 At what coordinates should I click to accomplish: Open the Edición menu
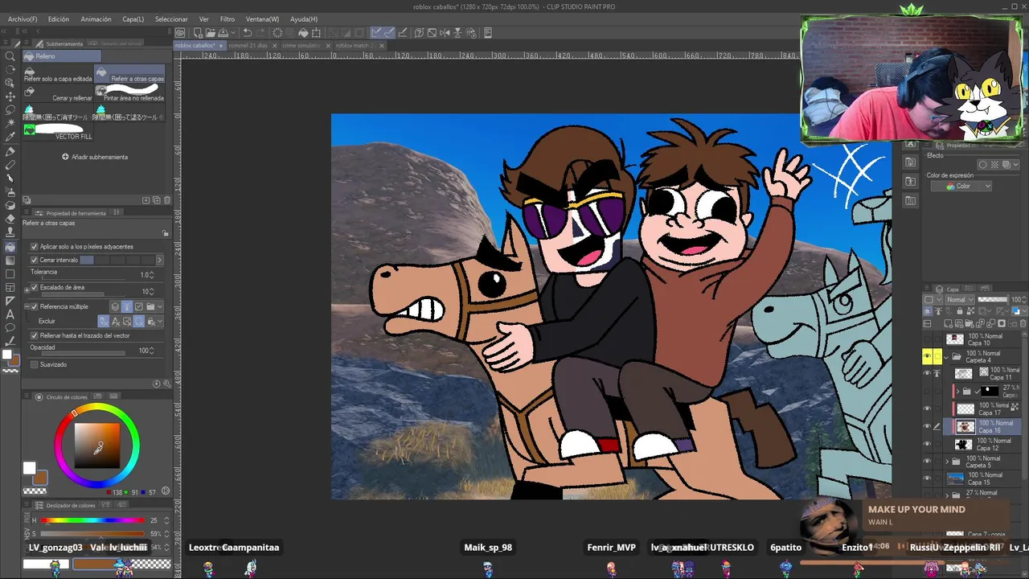tap(59, 18)
